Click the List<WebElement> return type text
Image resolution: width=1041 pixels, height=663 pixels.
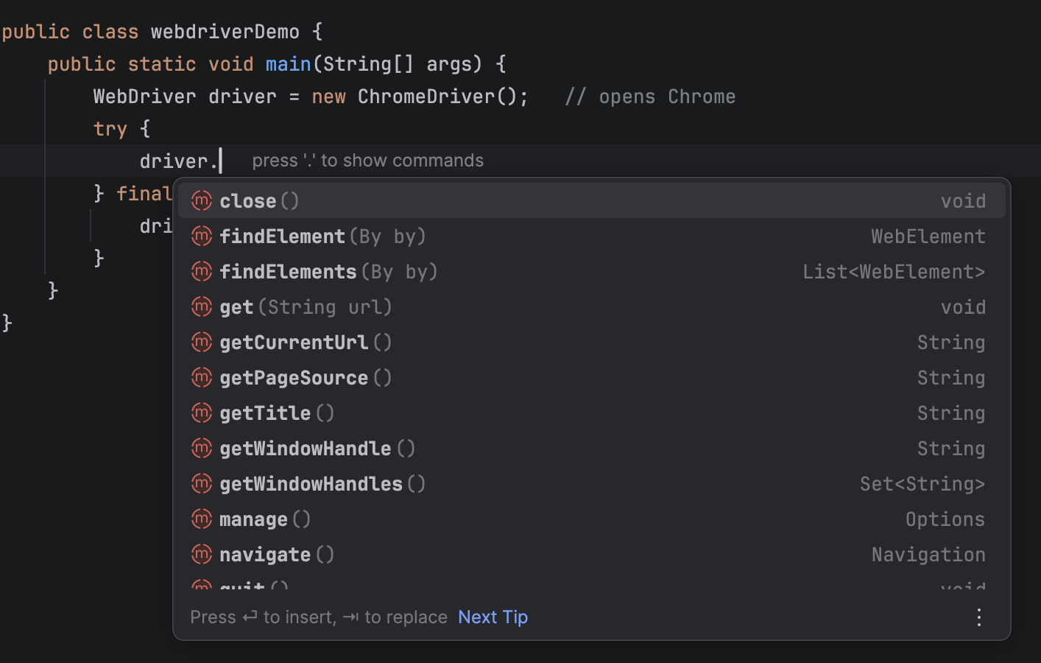pyautogui.click(x=894, y=272)
